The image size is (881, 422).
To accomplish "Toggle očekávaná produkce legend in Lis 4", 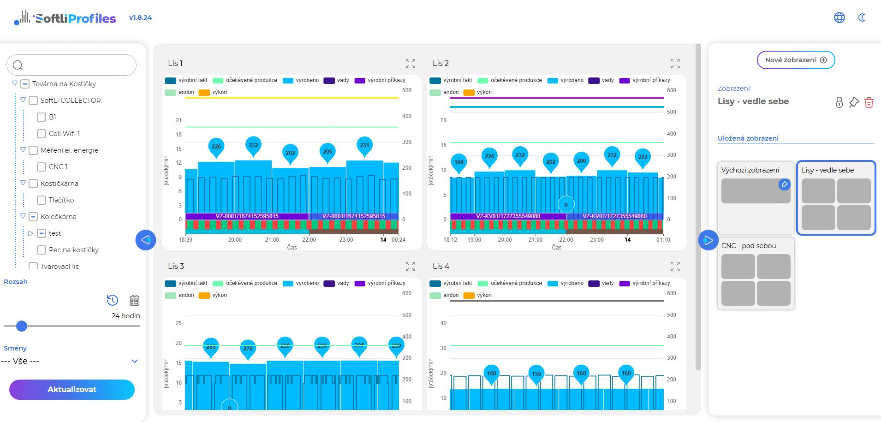I will click(510, 283).
